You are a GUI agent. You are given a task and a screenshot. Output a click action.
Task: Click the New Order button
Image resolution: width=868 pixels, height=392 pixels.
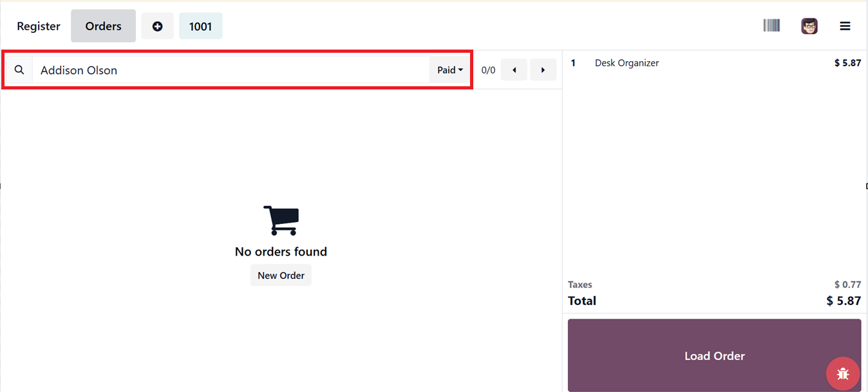click(x=281, y=275)
